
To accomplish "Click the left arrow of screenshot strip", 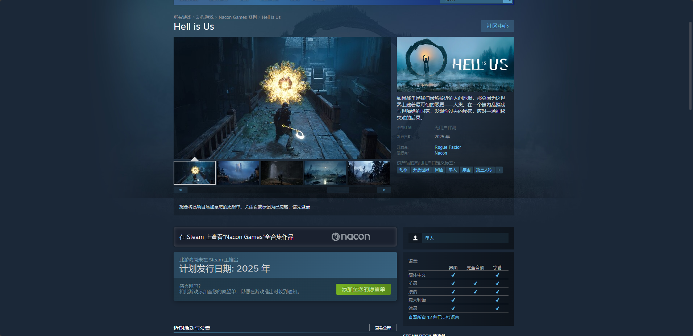I will [180, 190].
